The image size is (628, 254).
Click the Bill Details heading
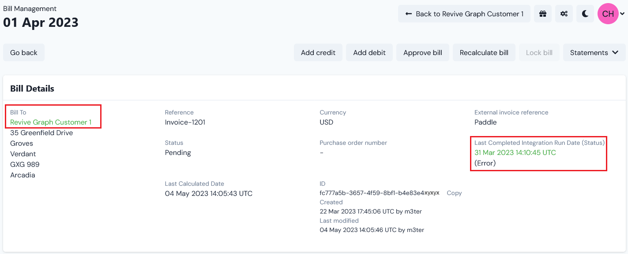[32, 88]
